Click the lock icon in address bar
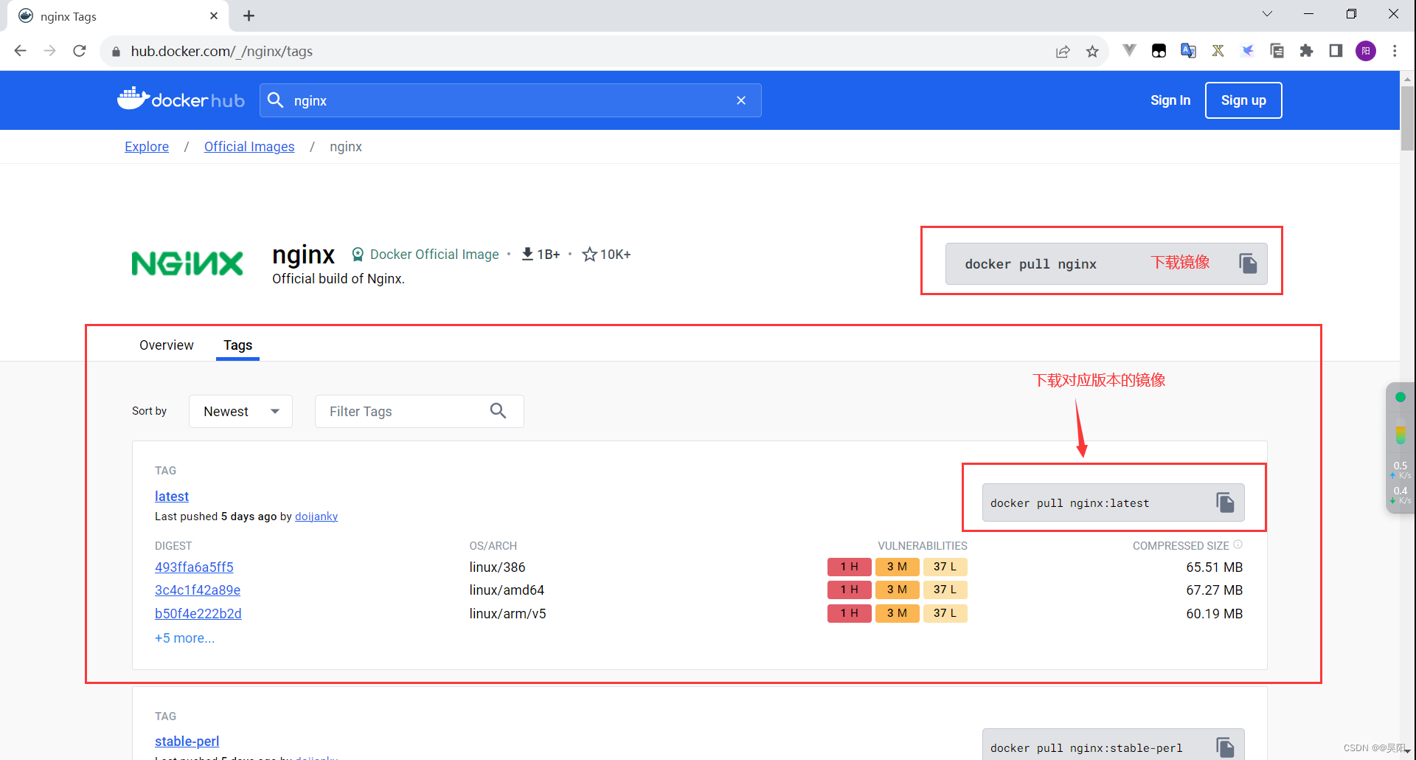The height and width of the screenshot is (760, 1416). pyautogui.click(x=116, y=52)
